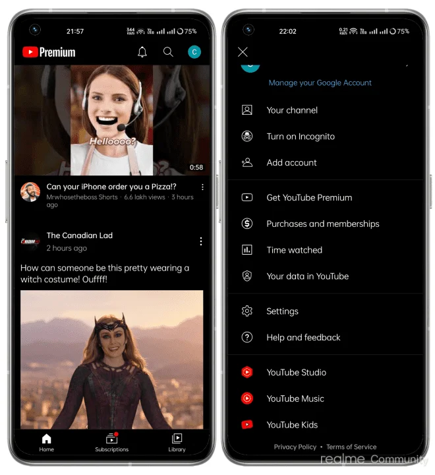Open 'Can your iPhone order you a Pizza!?' title
The width and height of the screenshot is (435, 475).
(x=111, y=187)
